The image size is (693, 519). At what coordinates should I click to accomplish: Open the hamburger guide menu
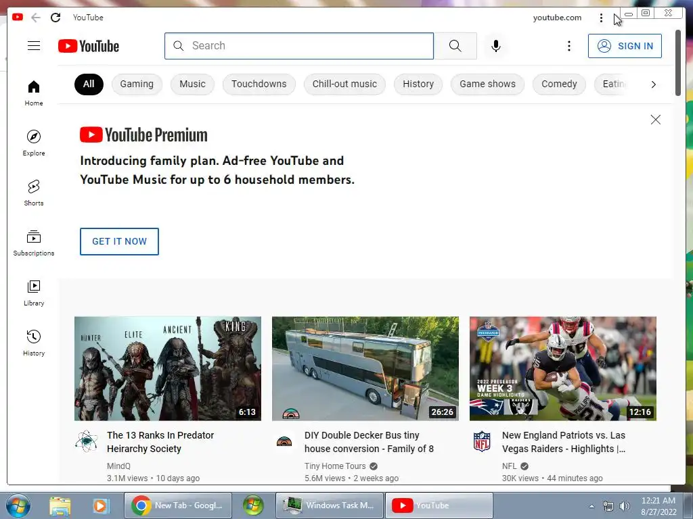point(34,46)
